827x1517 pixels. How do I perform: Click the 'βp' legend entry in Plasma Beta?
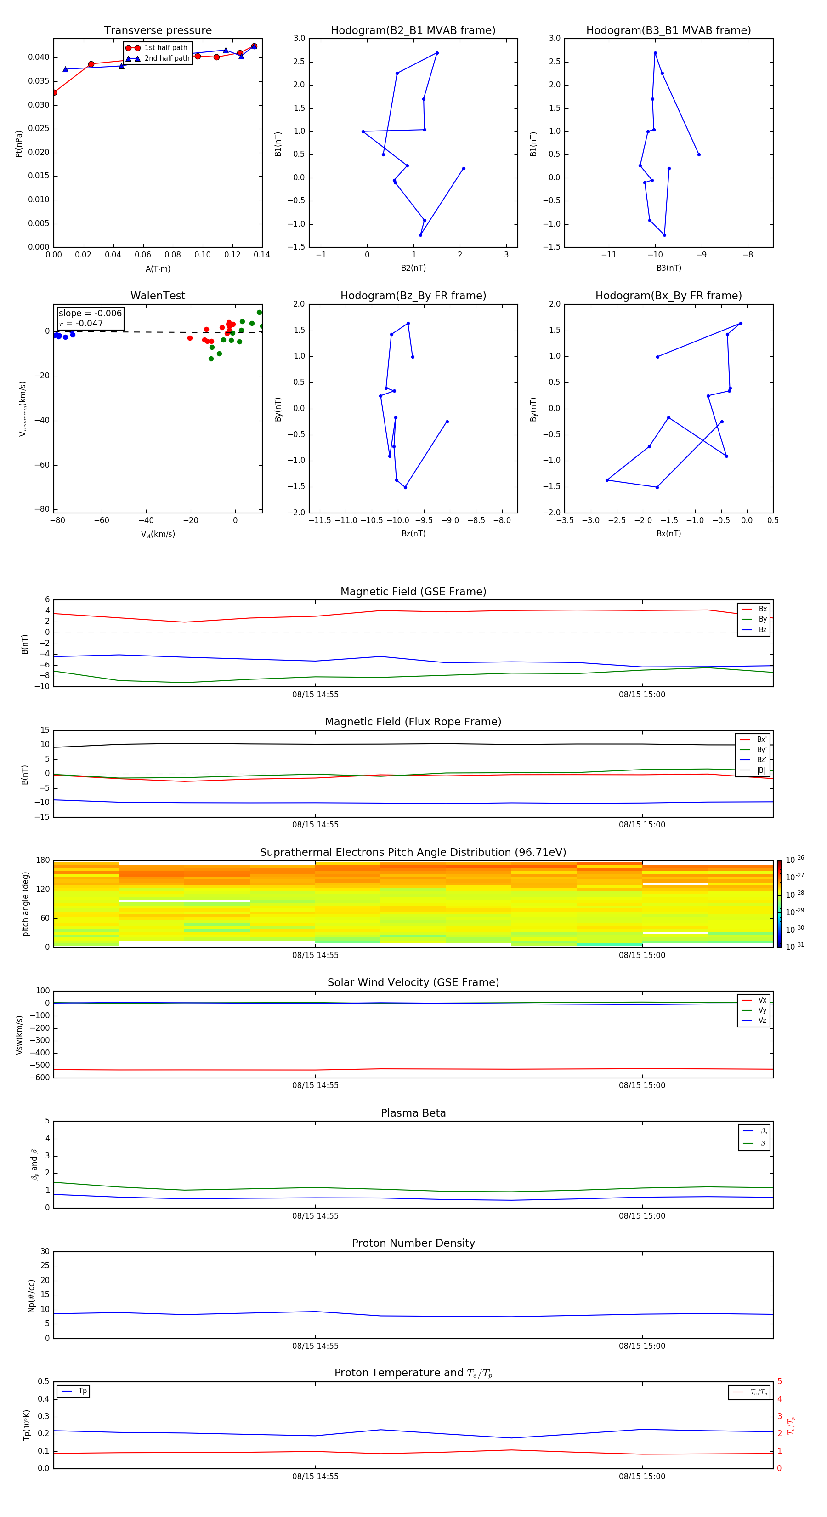(755, 1131)
